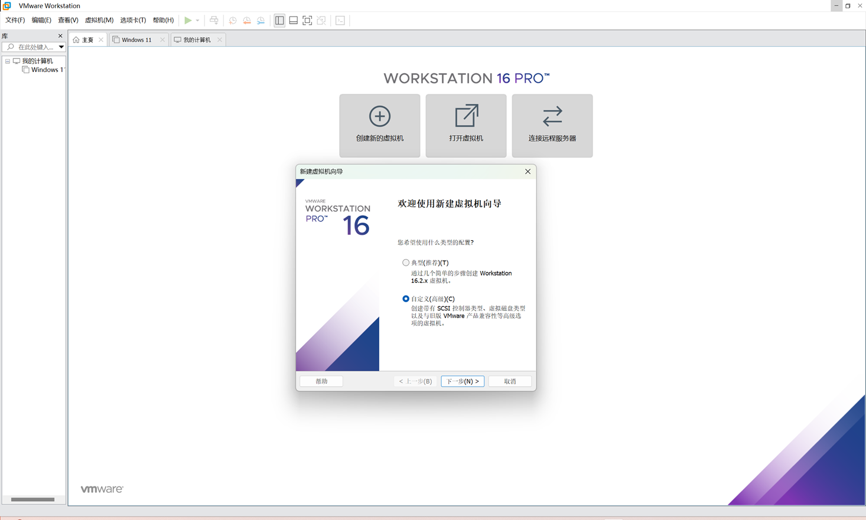
Task: Click 下一步(N) button in wizard
Action: [x=463, y=381]
